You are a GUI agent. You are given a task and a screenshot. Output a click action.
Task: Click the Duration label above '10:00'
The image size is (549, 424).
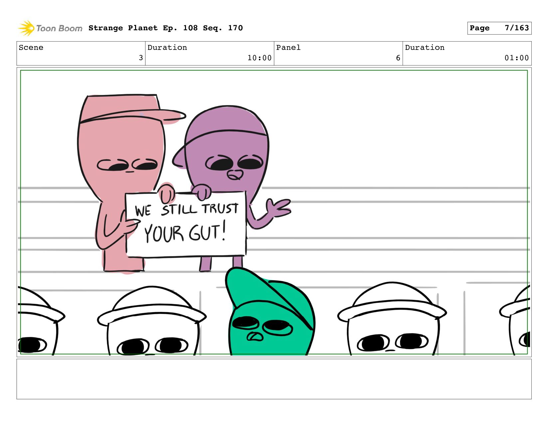coord(167,48)
